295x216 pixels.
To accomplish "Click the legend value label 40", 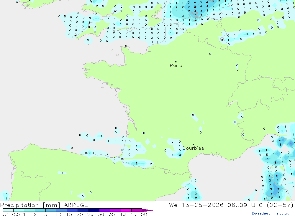I will (x=123, y=214).
